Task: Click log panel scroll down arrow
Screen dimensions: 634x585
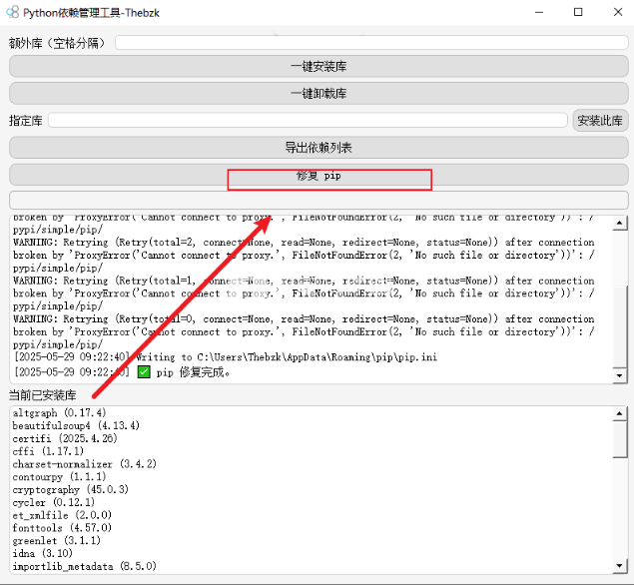Action: pyautogui.click(x=620, y=375)
